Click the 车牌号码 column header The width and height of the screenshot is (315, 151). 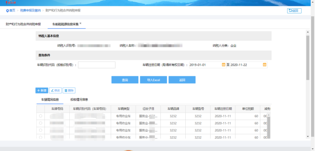click(x=57, y=109)
